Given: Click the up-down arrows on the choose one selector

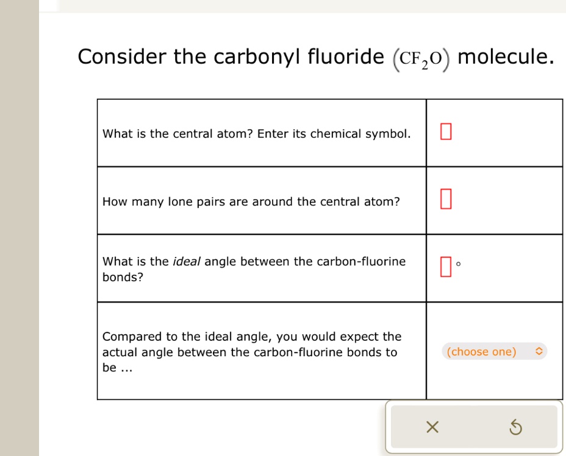Looking at the screenshot, I should pos(538,351).
